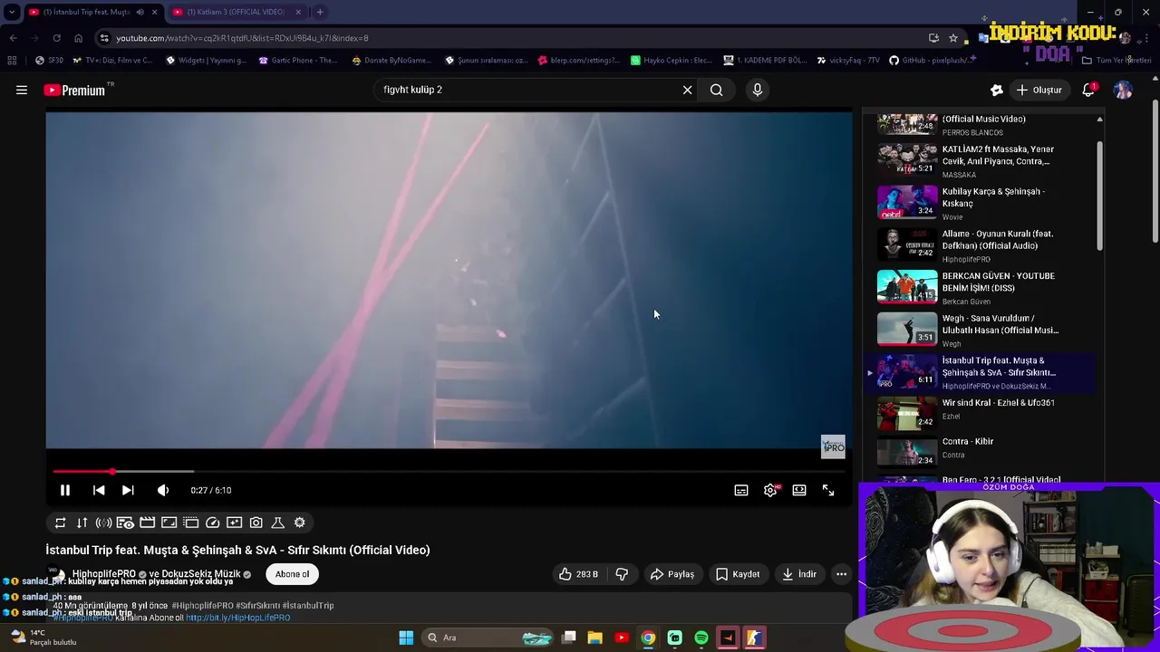Play Kubilay Karça & Şehinşah - Kıskanç
1160x652 pixels.
[x=982, y=202]
